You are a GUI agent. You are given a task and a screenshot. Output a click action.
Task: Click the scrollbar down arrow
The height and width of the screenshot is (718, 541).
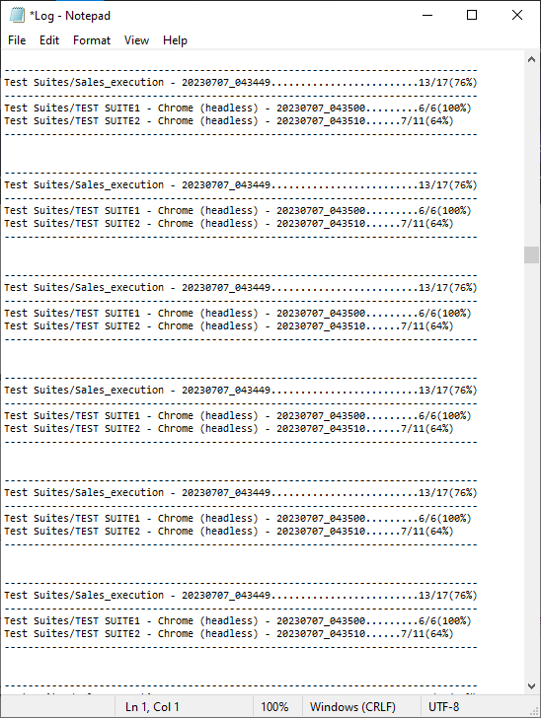tap(531, 686)
